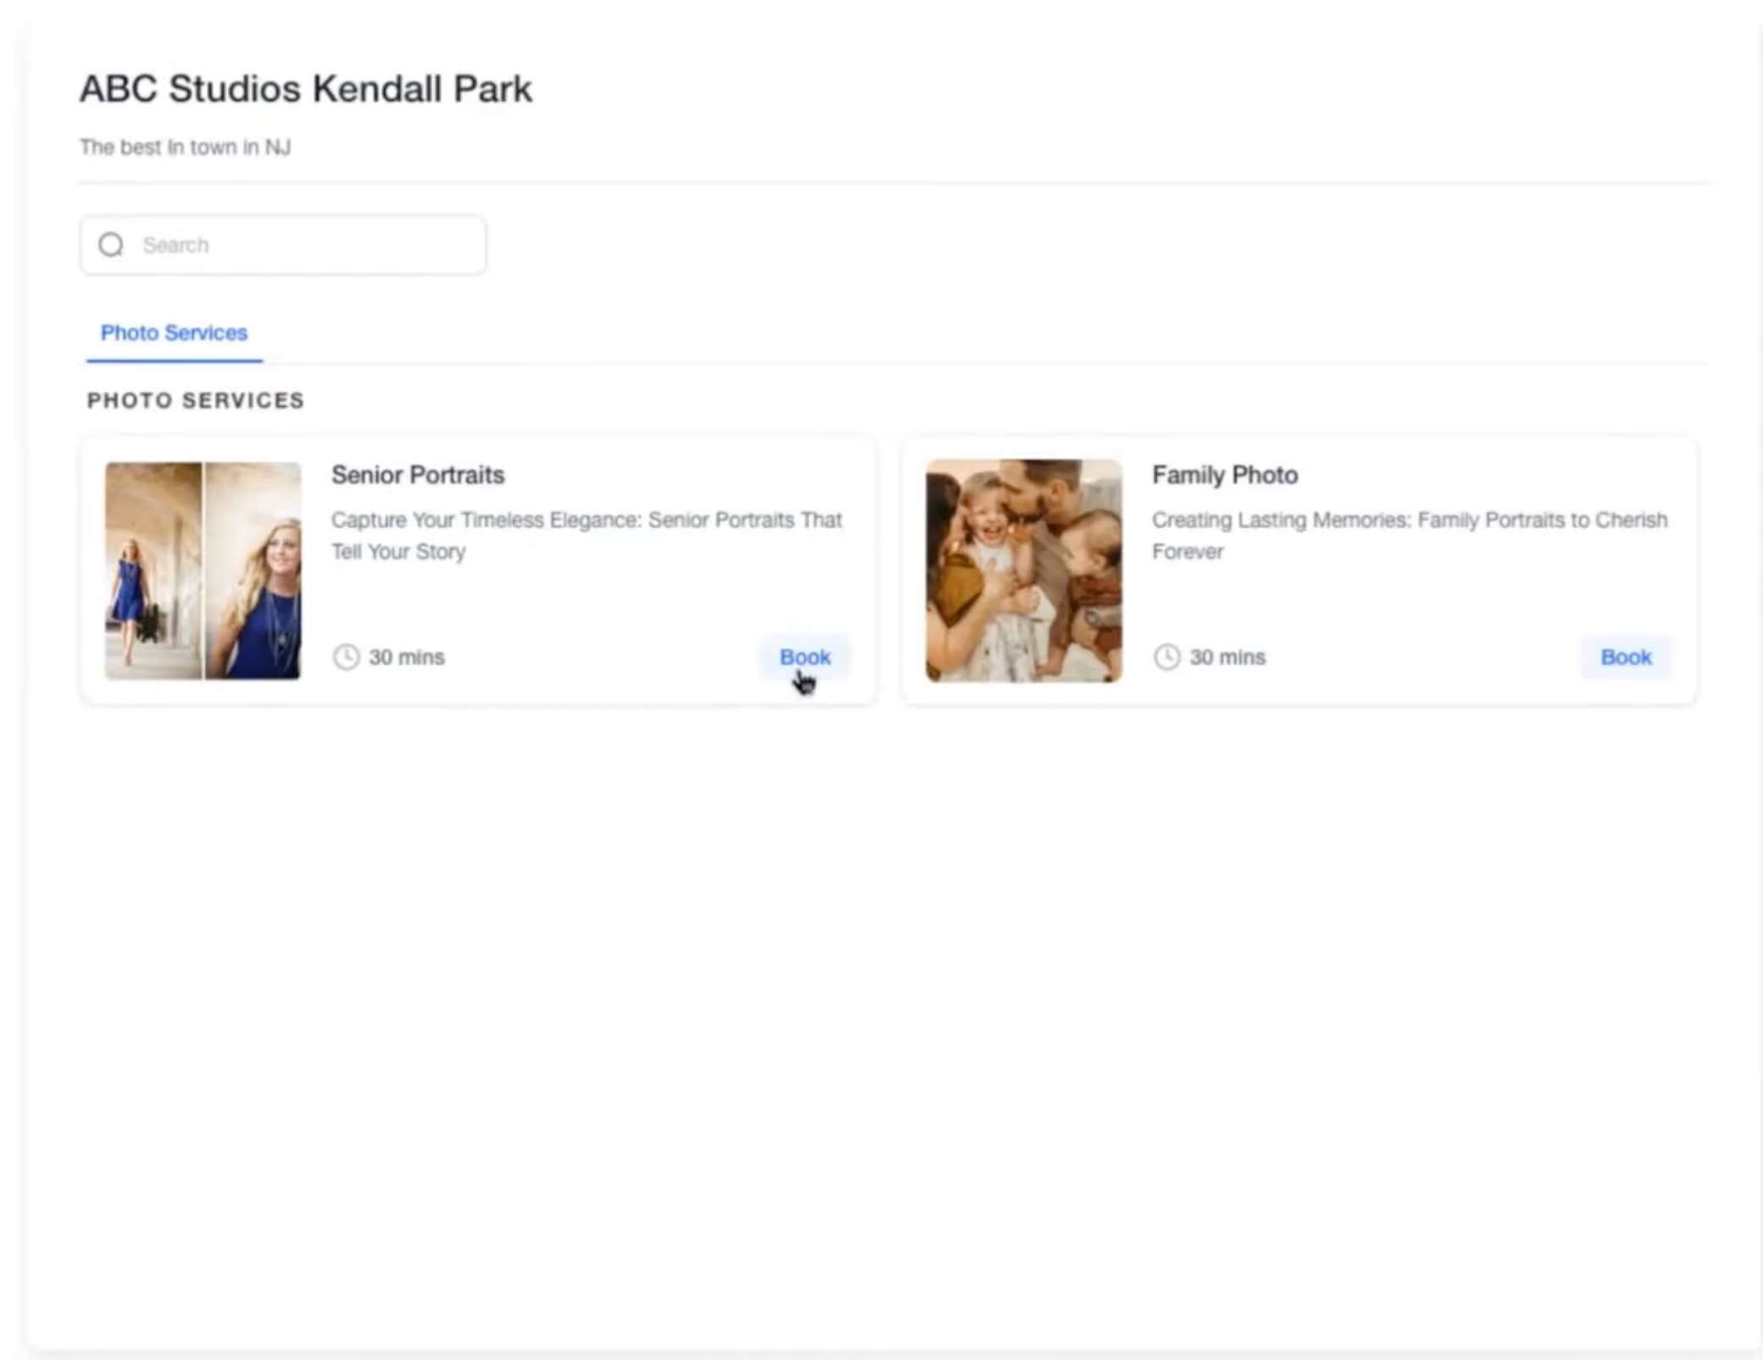The image size is (1763, 1360).
Task: Click the 30 mins label on Senior Portraits
Action: (x=406, y=657)
